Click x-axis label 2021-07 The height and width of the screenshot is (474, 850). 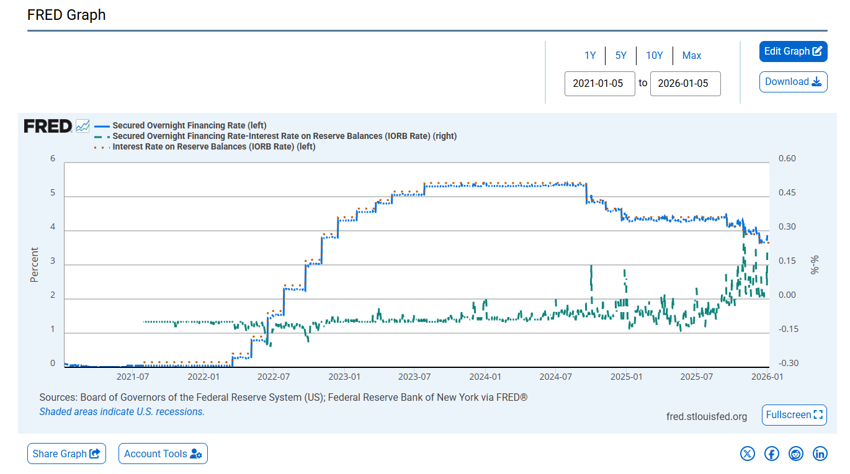(x=132, y=377)
